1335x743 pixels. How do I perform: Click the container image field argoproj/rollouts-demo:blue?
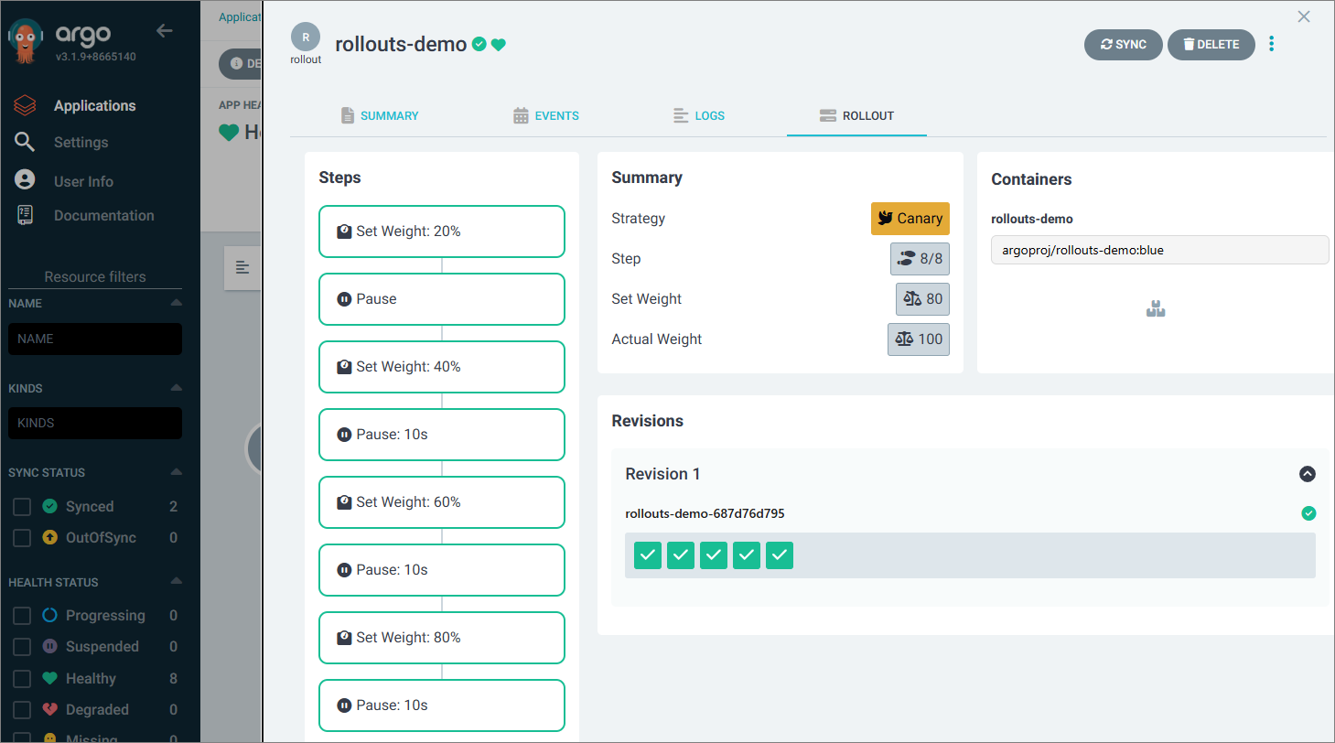(x=1160, y=250)
